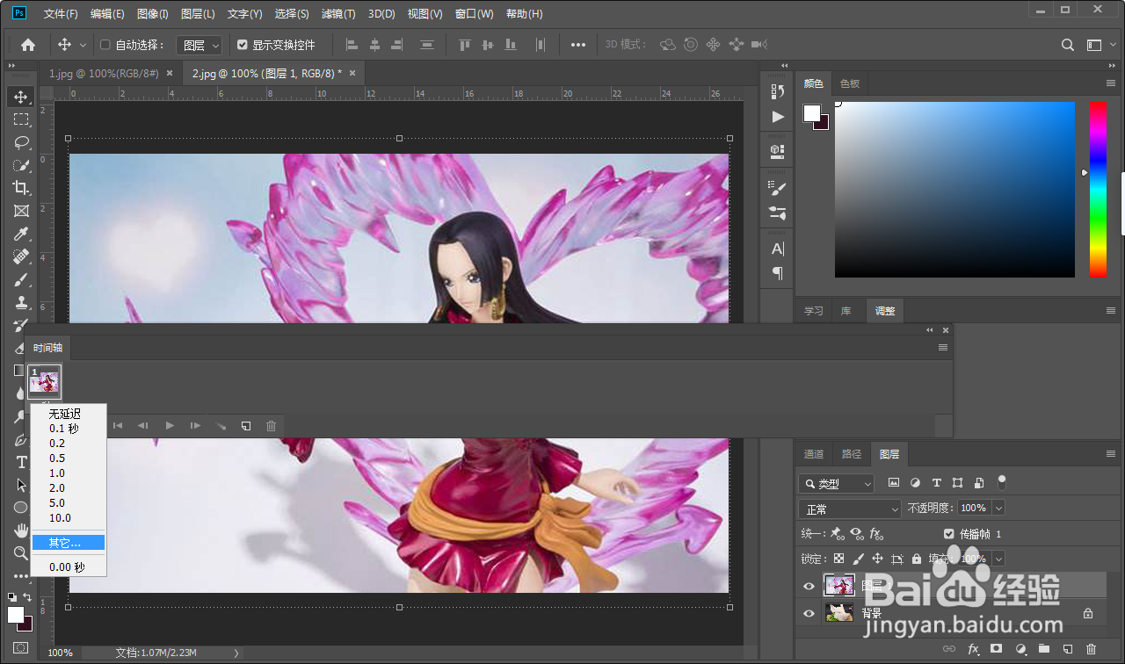
Task: Open the 不透明度 slider dropdown arrow
Action: coord(998,509)
